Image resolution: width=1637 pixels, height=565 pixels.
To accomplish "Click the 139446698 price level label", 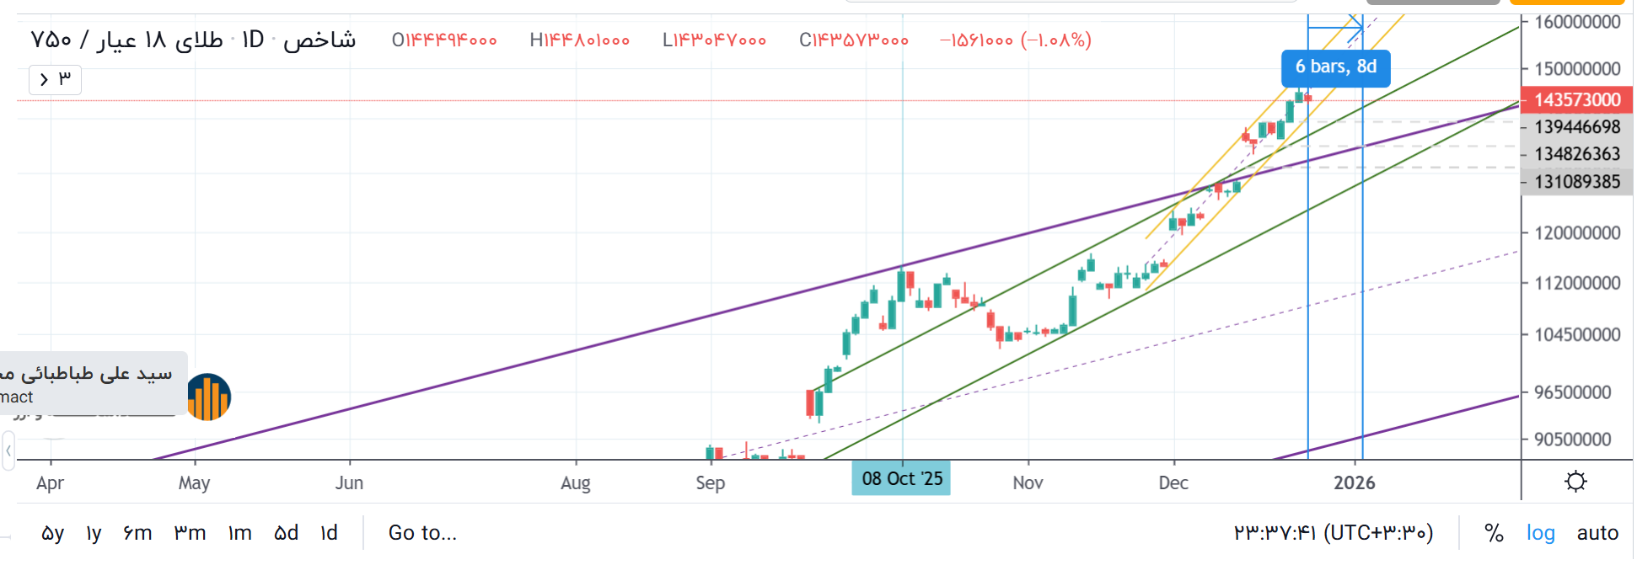I will (x=1576, y=126).
